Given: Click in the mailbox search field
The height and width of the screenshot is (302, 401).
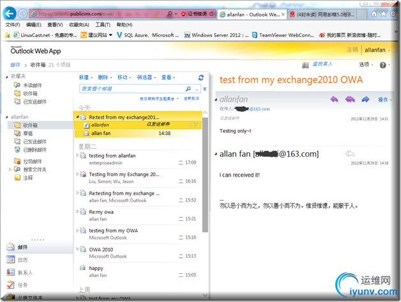Looking at the screenshot, I should point(133,89).
